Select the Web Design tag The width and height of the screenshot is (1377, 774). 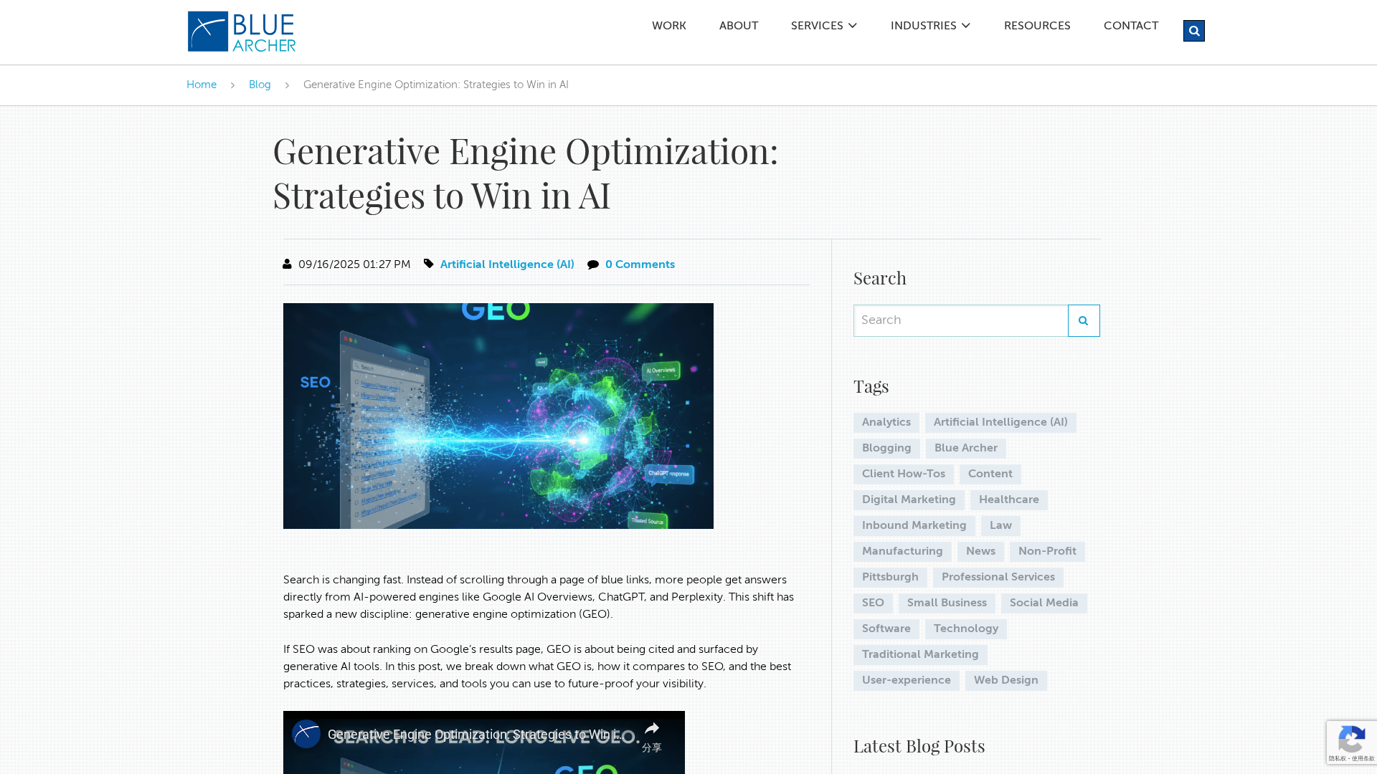pos(1005,680)
